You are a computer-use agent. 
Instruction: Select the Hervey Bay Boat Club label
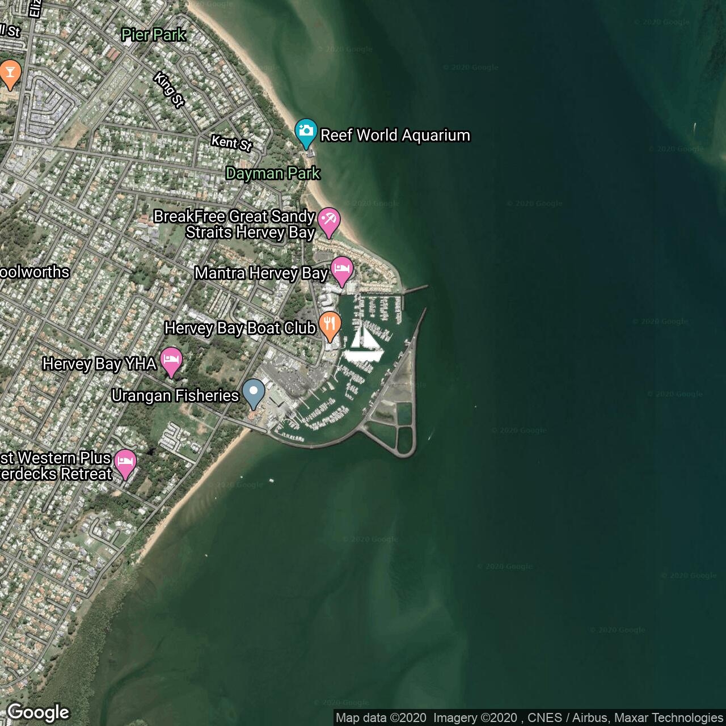[x=240, y=328]
